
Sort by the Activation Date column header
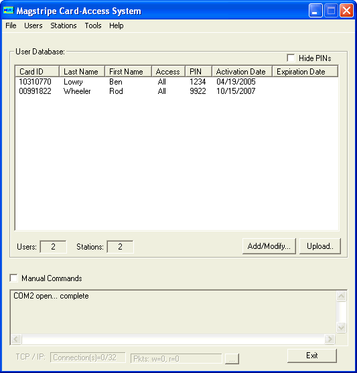242,71
